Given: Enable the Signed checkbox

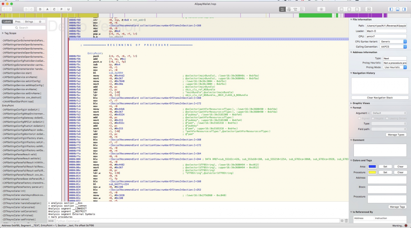Looking at the screenshot, I should click(359, 118).
